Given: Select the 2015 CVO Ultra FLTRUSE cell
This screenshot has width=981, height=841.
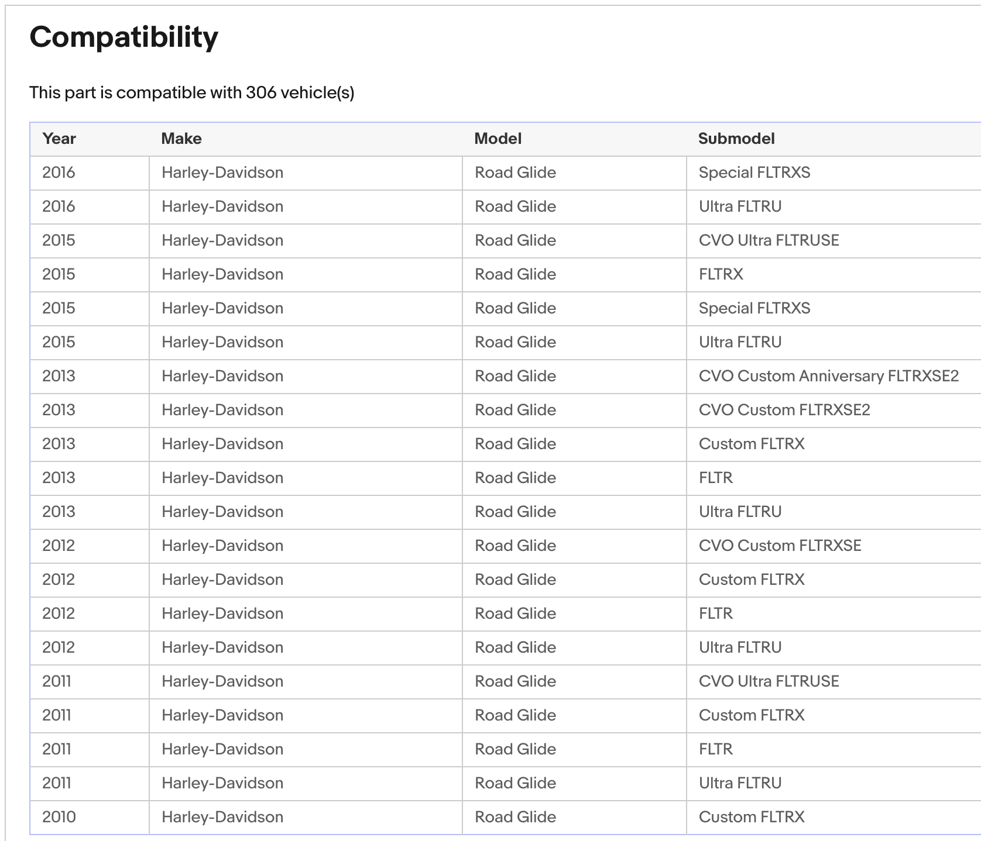Looking at the screenshot, I should click(x=769, y=240).
